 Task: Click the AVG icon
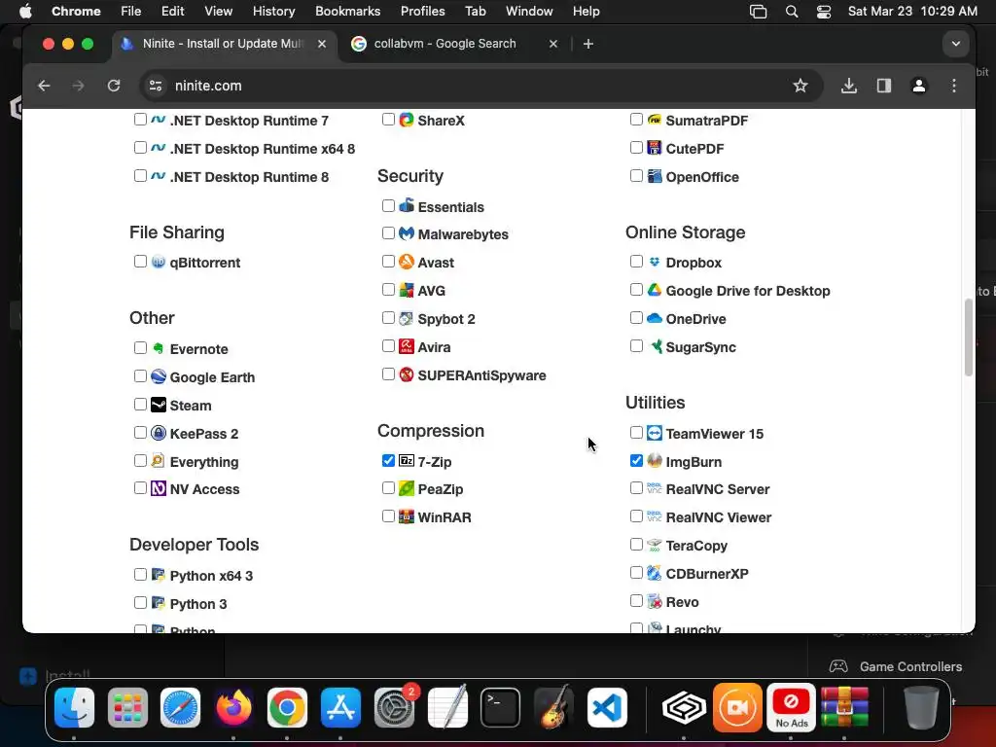407,290
